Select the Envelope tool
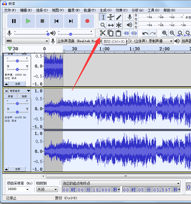 click(111, 17)
